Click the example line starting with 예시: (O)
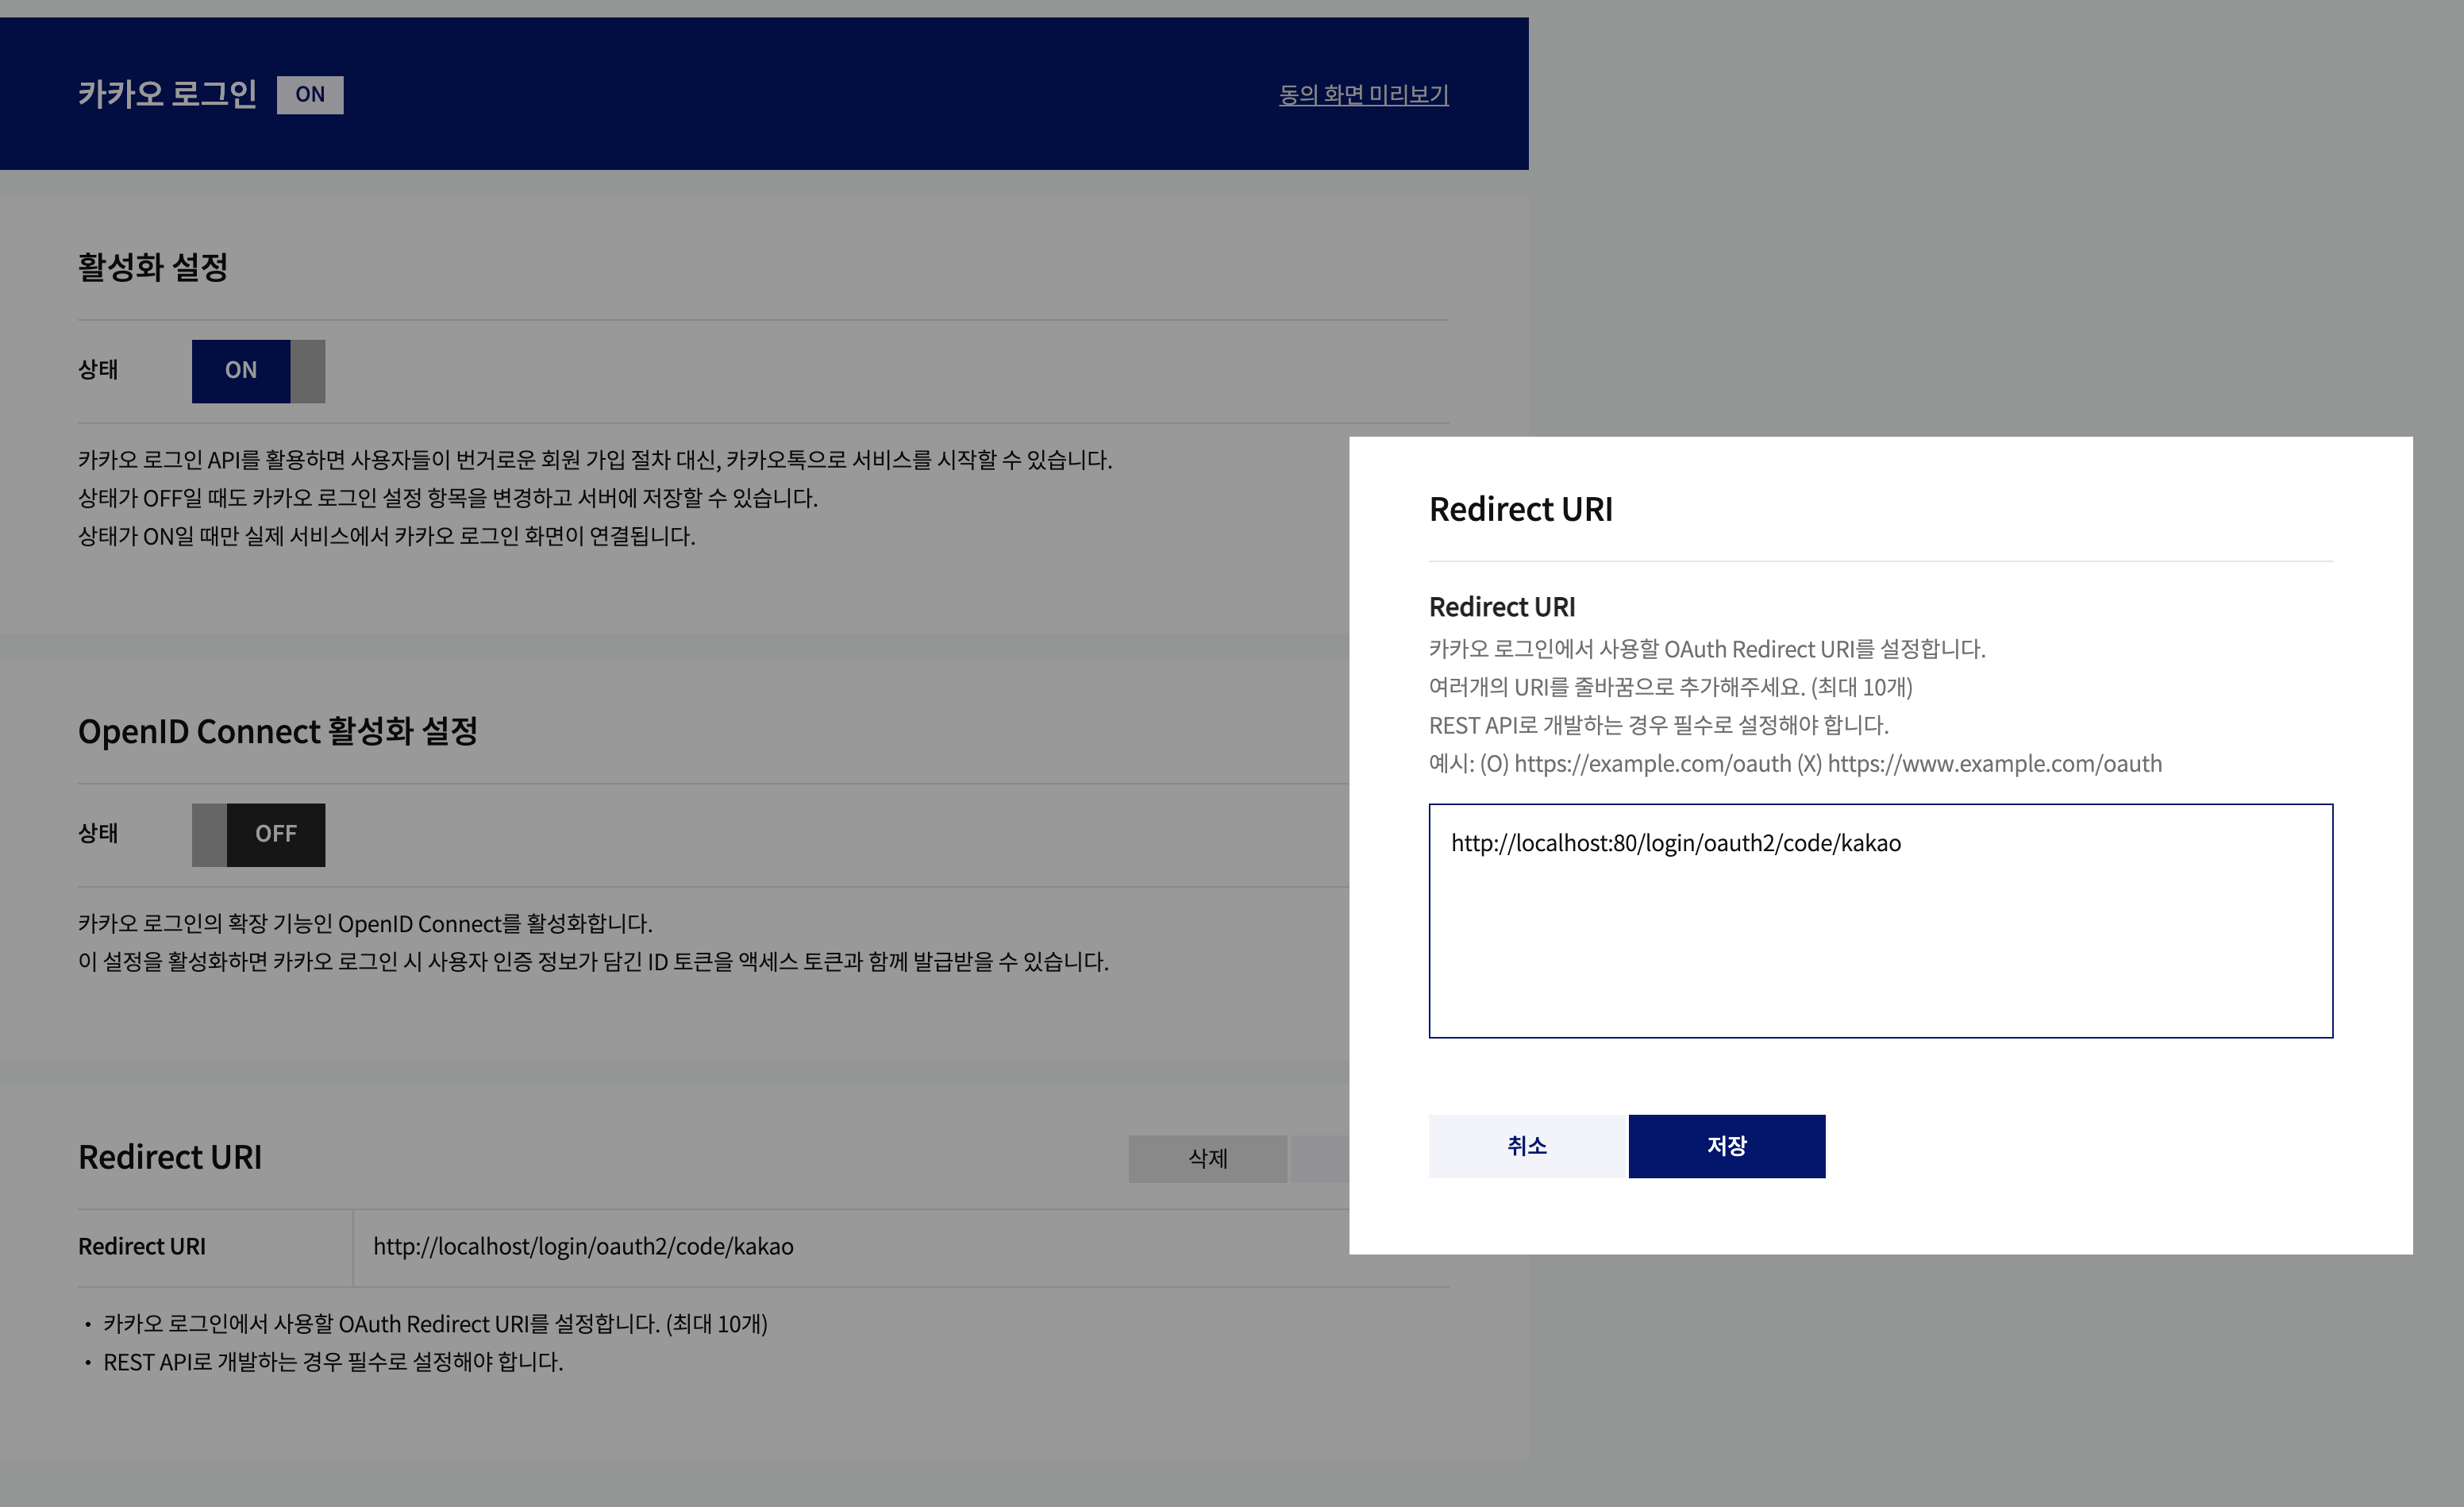This screenshot has width=2464, height=1507. pyautogui.click(x=1795, y=764)
